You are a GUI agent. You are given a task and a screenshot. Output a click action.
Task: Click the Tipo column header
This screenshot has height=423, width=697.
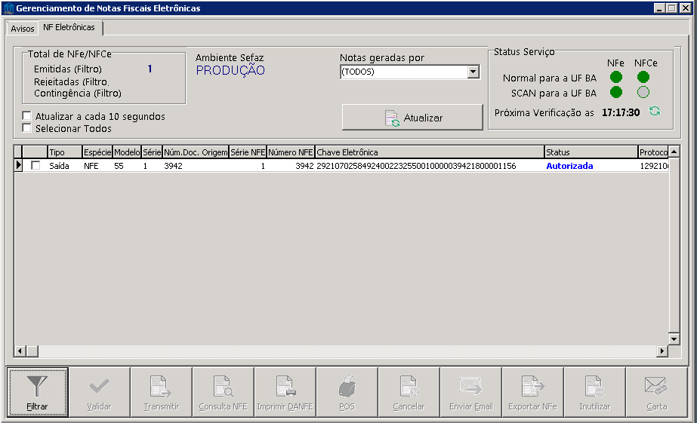pos(65,152)
